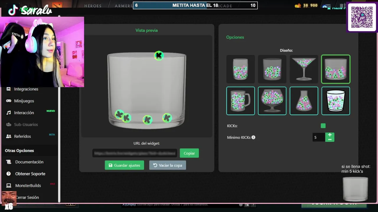This screenshot has height=212, width=378.
Task: Click the 'Diseño:' label
Action: click(286, 50)
